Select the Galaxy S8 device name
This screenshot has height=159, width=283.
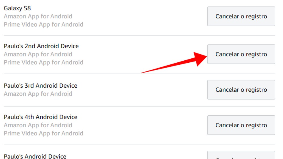[17, 8]
